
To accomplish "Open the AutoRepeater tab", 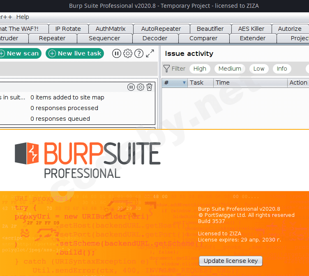I will [x=161, y=29].
